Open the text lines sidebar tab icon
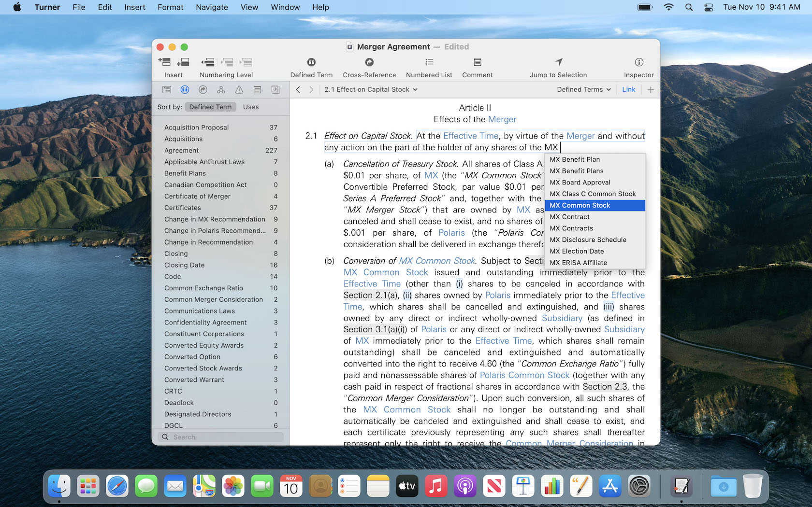Viewport: 812px width, 507px height. (257, 89)
